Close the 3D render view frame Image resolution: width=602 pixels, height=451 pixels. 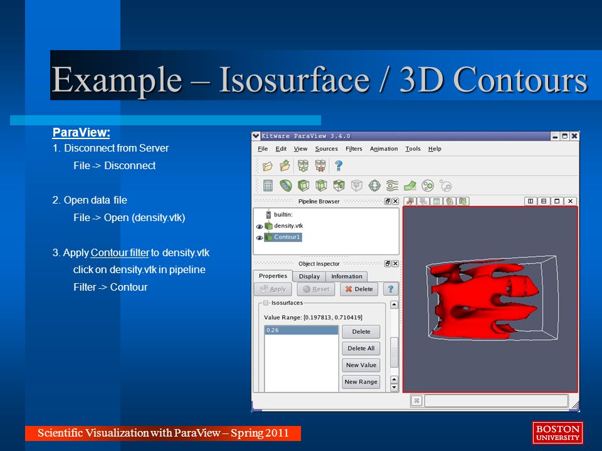(571, 201)
